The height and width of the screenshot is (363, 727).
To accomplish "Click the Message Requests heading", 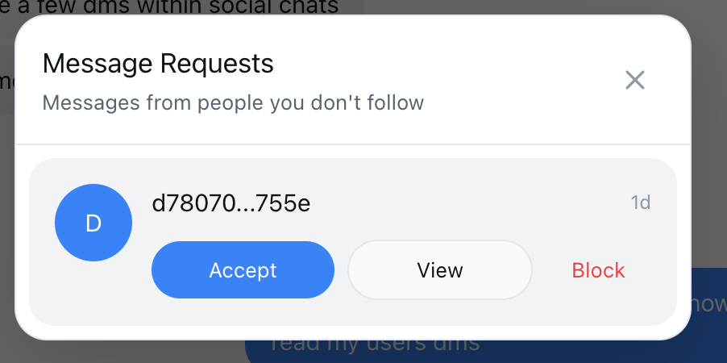I will (158, 64).
